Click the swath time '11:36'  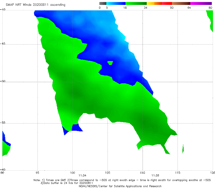point(155,176)
